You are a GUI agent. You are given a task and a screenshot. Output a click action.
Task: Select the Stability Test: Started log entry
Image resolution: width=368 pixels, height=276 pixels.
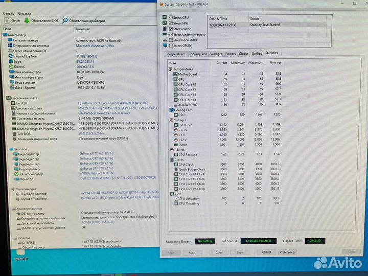(x=267, y=25)
